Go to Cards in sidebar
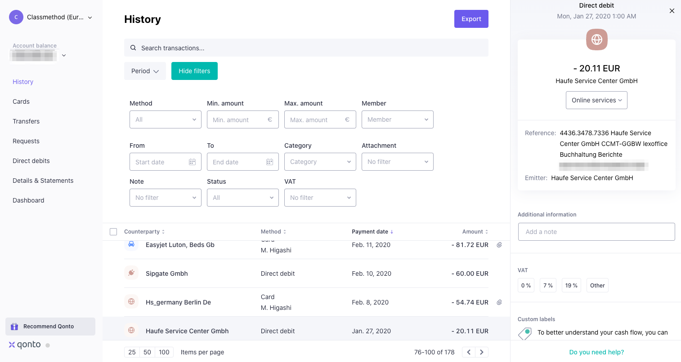 point(21,102)
